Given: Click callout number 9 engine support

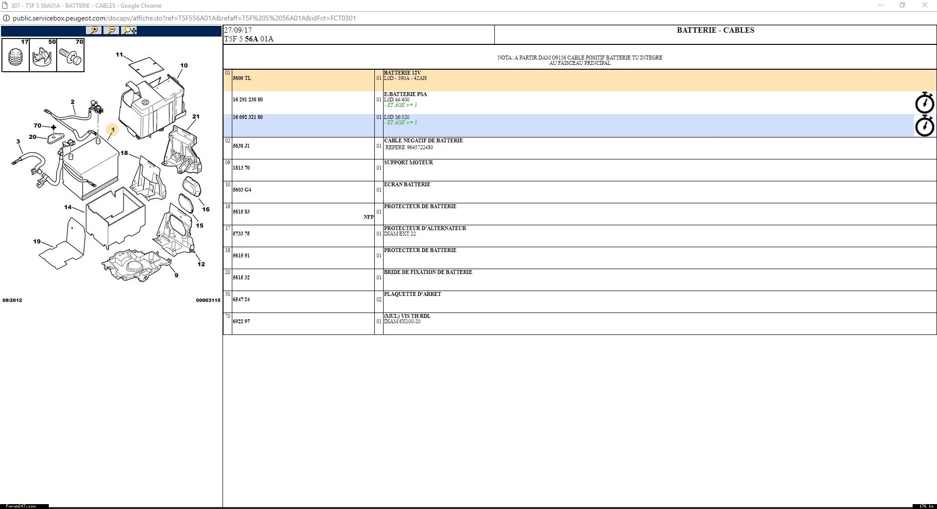Looking at the screenshot, I should [x=176, y=275].
